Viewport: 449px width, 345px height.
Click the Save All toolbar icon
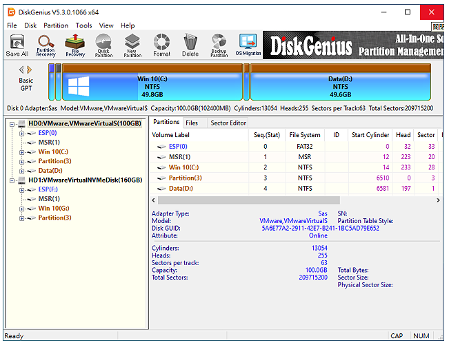pyautogui.click(x=17, y=45)
